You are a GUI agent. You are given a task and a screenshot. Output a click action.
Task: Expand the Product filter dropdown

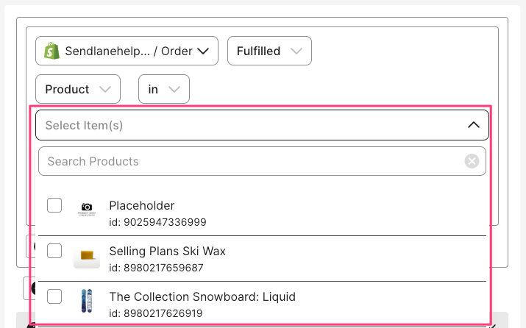(x=77, y=89)
